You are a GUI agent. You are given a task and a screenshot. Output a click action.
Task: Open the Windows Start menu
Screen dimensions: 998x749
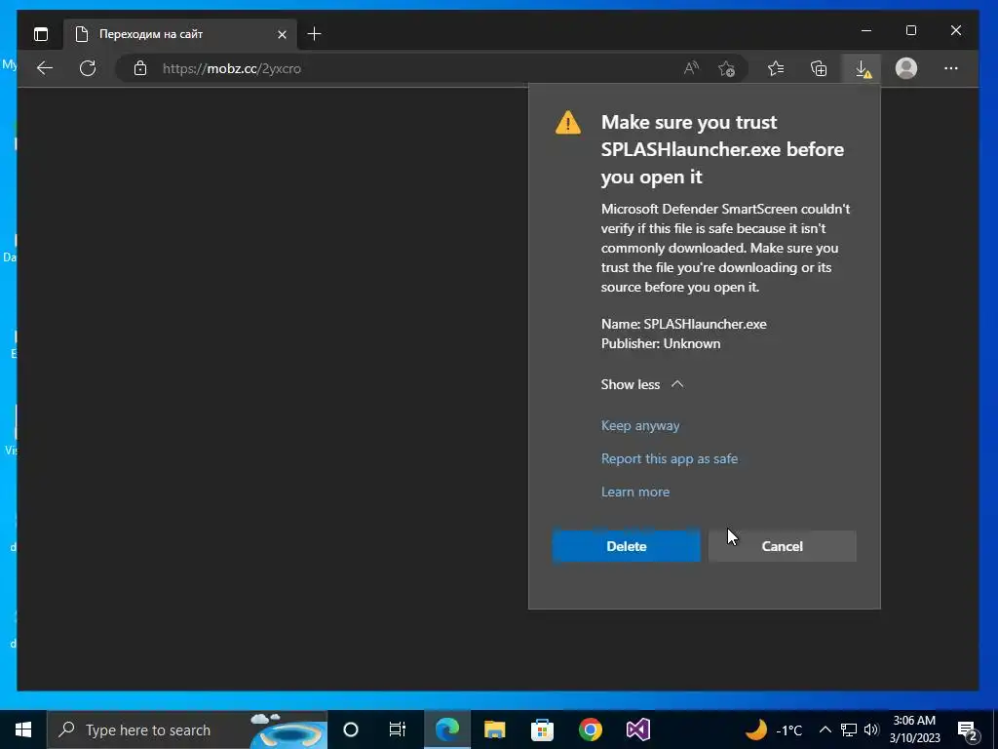pyautogui.click(x=23, y=729)
